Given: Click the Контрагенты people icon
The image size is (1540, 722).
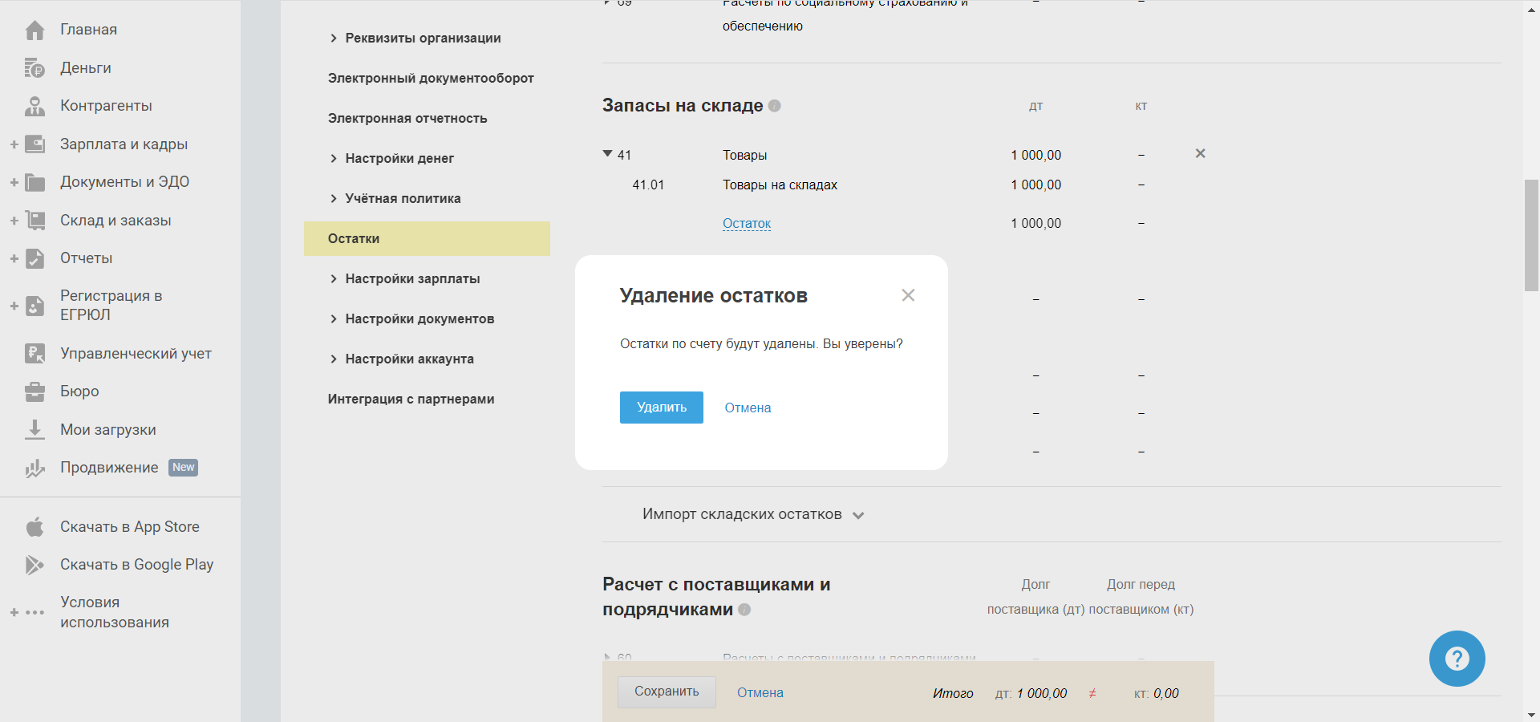Looking at the screenshot, I should click(34, 106).
